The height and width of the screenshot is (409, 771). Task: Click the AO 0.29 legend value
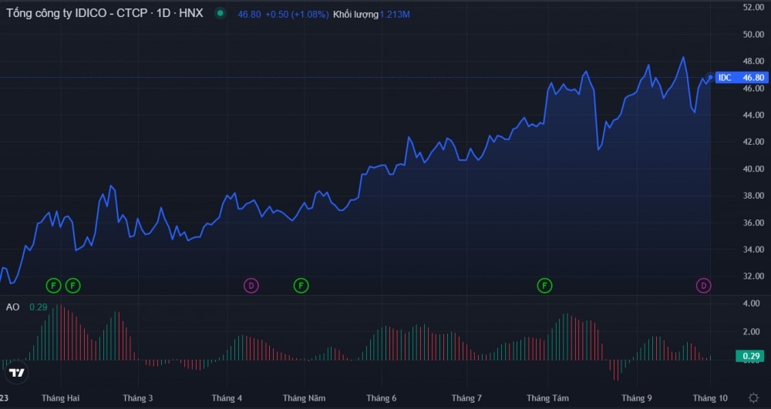tap(39, 307)
